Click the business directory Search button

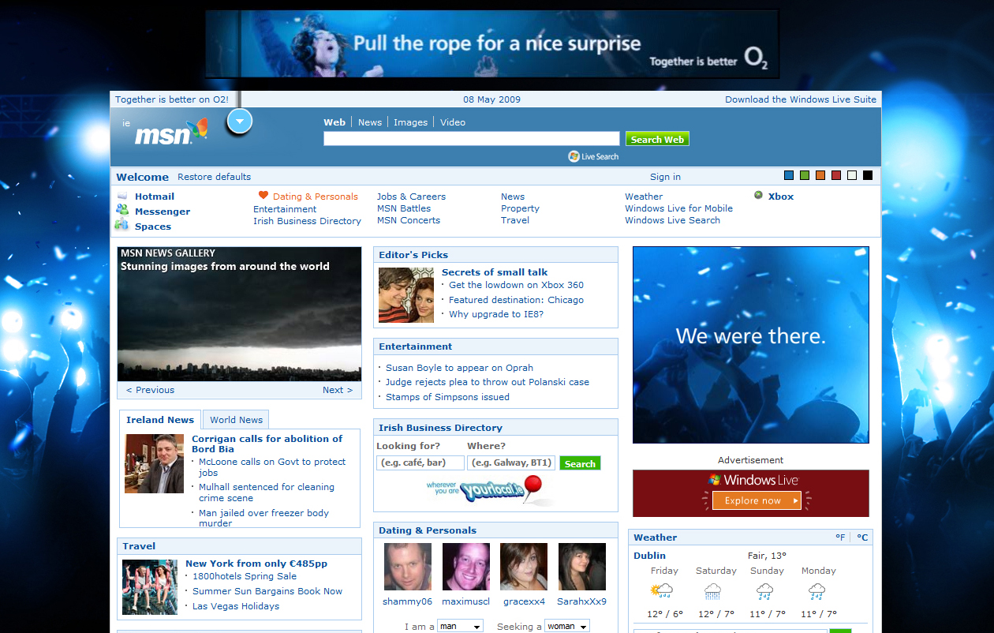(580, 463)
